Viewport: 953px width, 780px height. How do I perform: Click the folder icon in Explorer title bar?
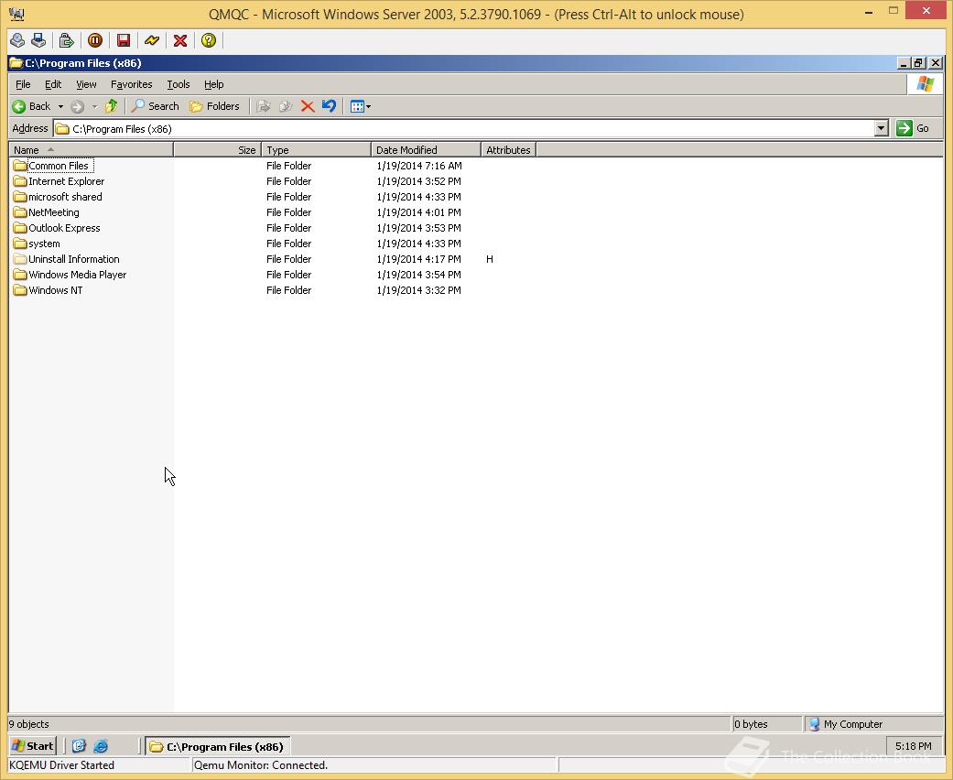[16, 63]
